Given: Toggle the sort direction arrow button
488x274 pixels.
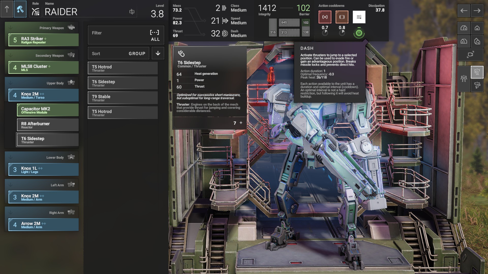Looking at the screenshot, I should tap(158, 53).
